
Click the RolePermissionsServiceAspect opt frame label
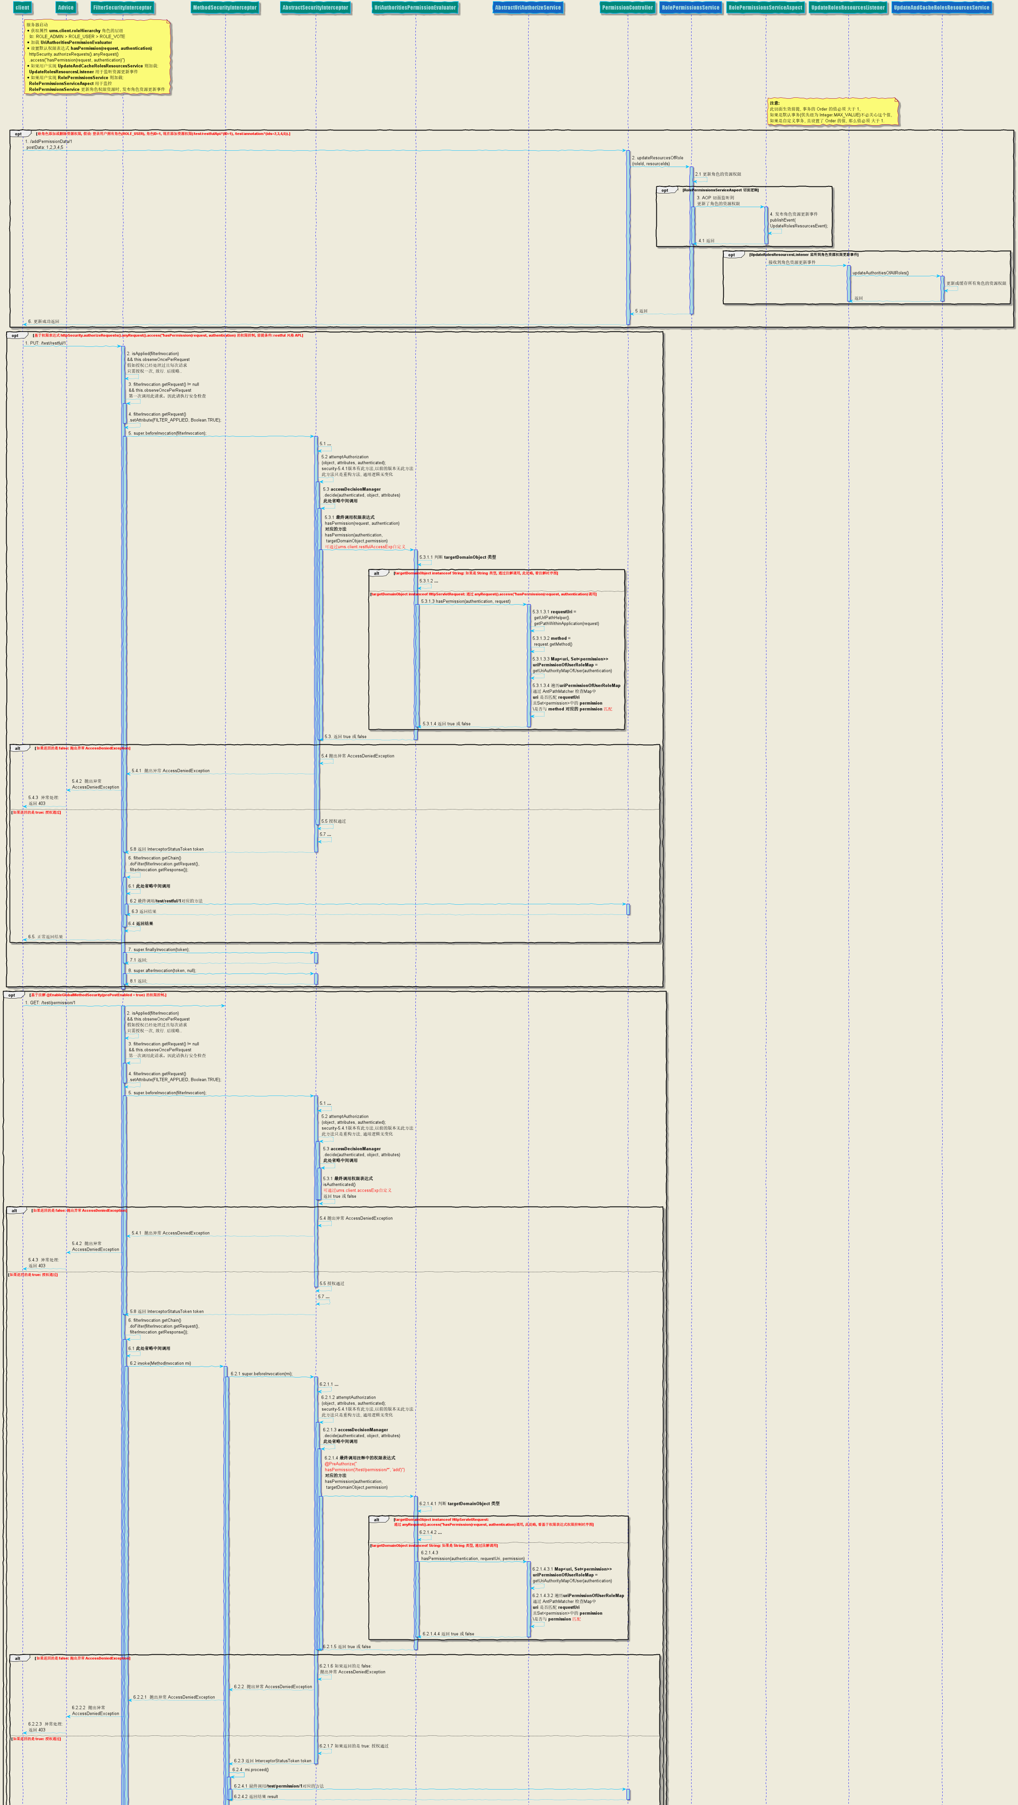pyautogui.click(x=665, y=190)
